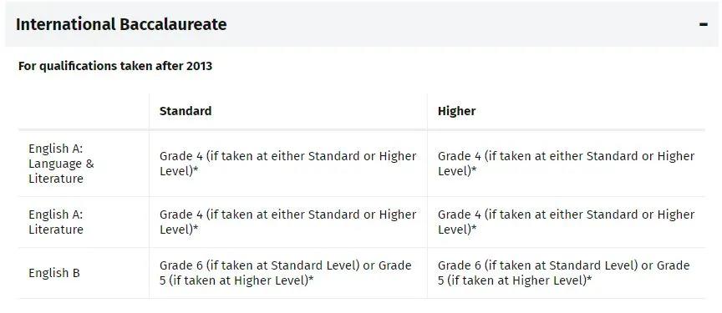
Task: Click the asterisk in English B Higher cell
Action: [x=589, y=279]
